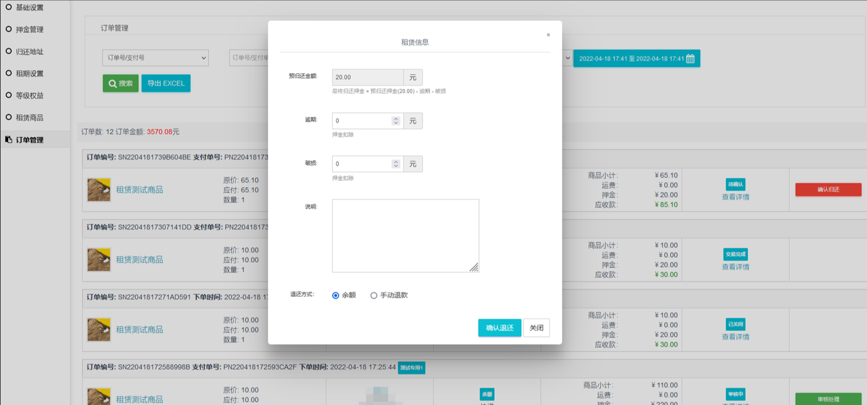This screenshot has width=867, height=405.
Task: Click the first order's product thumbnail
Action: 99,190
